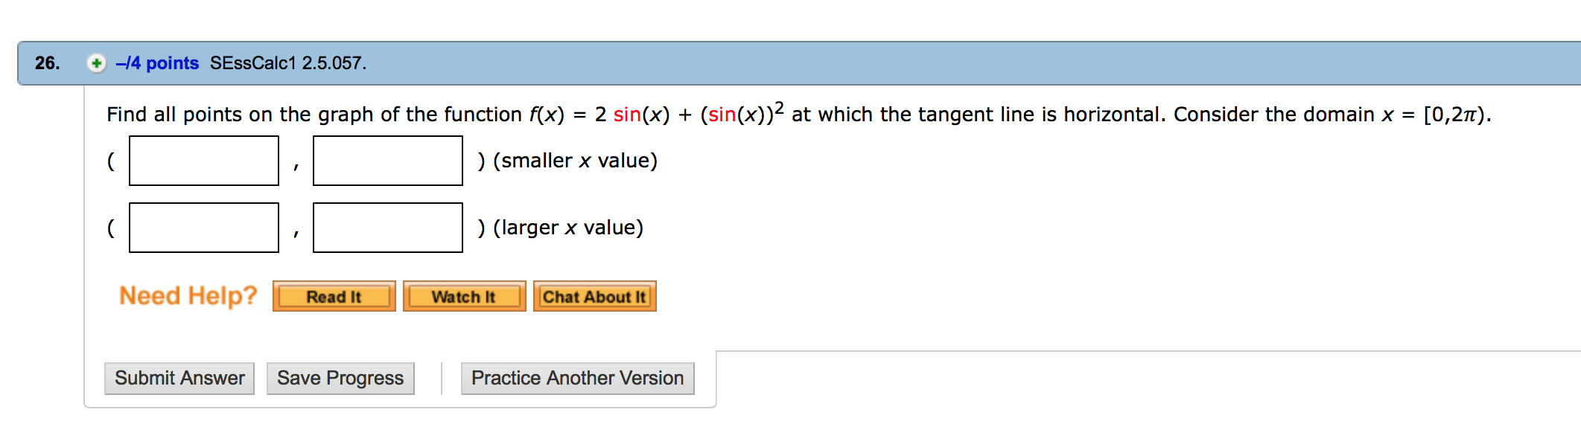The image size is (1581, 424).
Task: Focus the smaller x value's first coordinate box
Action: pyautogui.click(x=204, y=161)
